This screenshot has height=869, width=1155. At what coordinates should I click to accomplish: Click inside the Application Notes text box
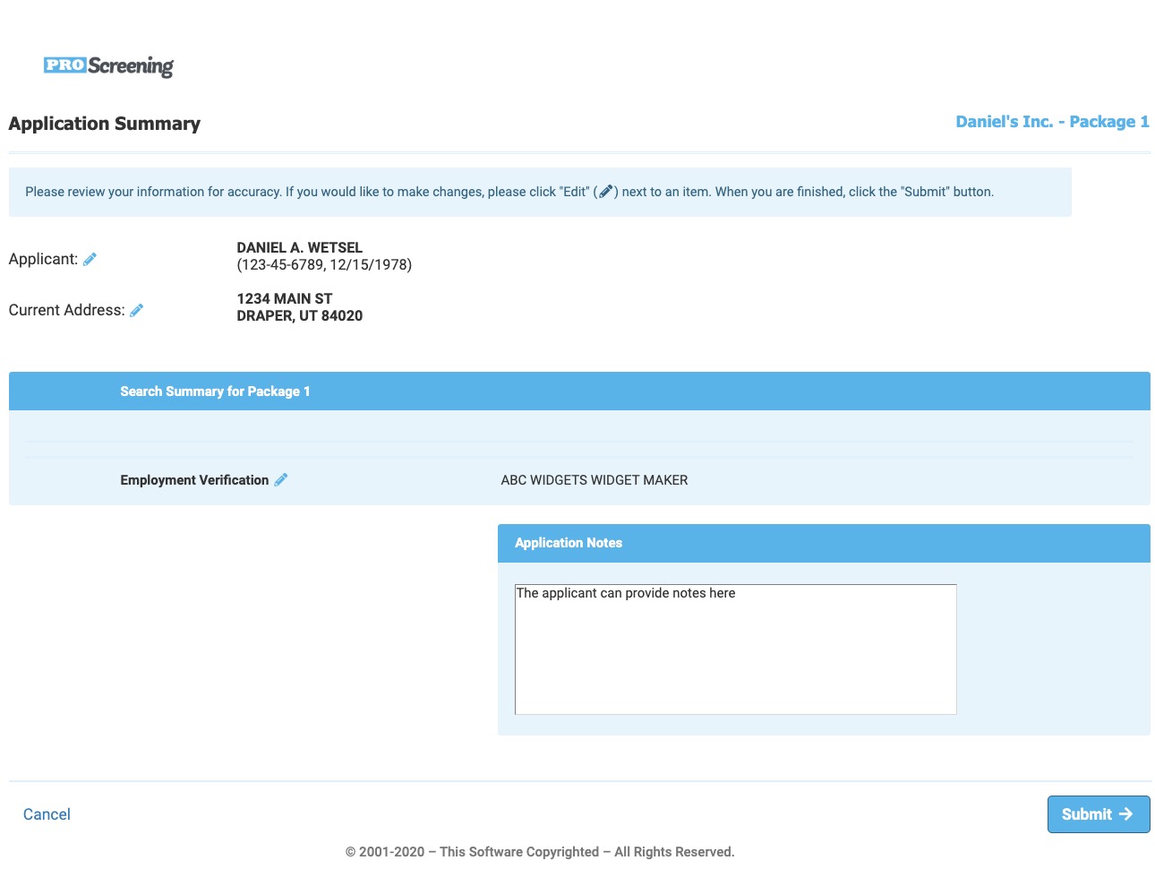pyautogui.click(x=735, y=650)
